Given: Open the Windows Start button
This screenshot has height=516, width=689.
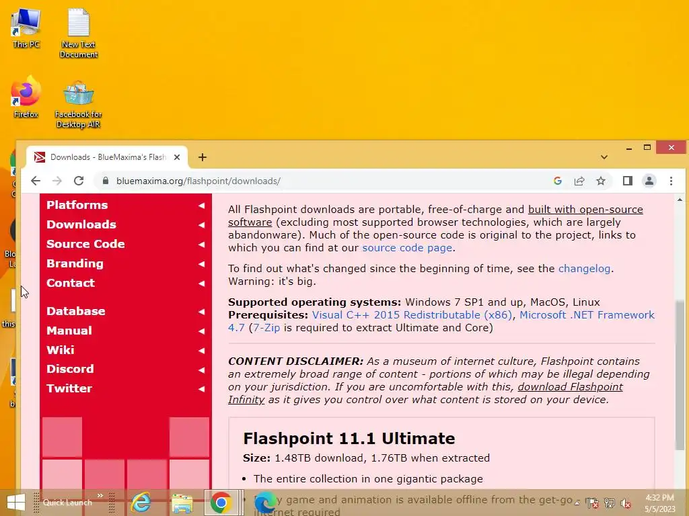Looking at the screenshot, I should click(16, 503).
